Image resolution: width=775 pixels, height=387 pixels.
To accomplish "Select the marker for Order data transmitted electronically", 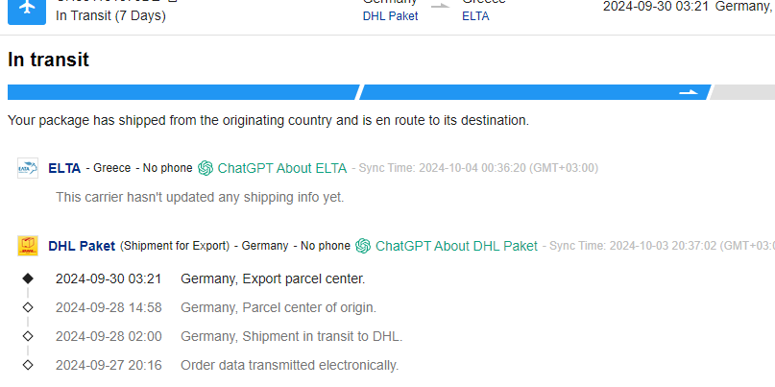I will click(28, 365).
